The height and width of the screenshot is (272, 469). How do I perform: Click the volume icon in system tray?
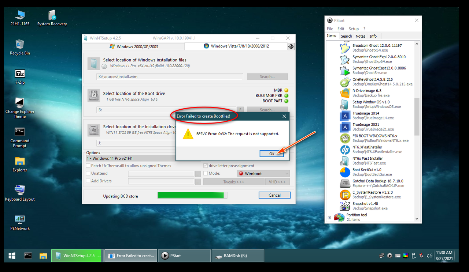point(429,256)
